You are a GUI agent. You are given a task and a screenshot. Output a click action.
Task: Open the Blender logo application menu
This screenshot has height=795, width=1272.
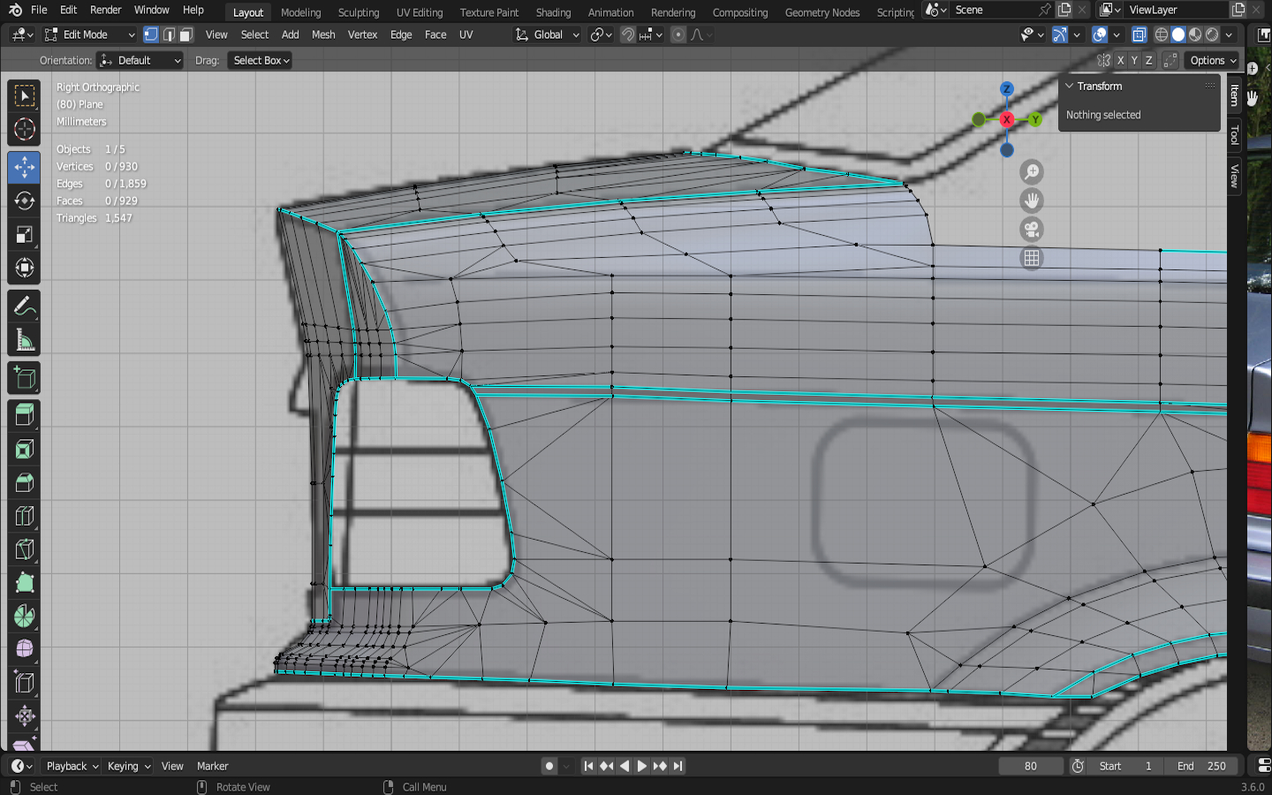tap(15, 11)
